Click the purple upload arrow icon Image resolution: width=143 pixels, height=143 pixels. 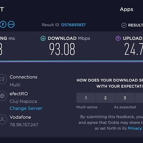[118, 38]
